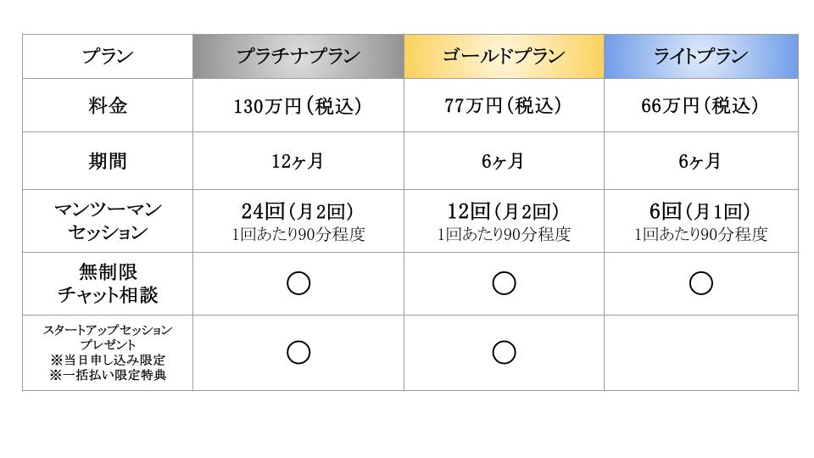Click the スタートアップセッションプレゼント label
The image size is (814, 458).
[x=108, y=337]
